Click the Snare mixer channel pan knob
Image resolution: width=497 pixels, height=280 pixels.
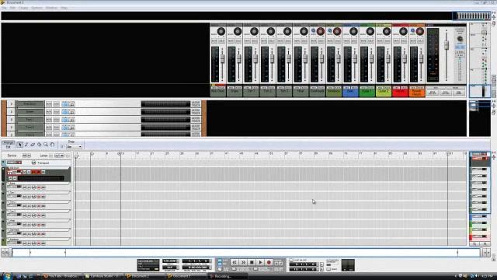pyautogui.click(x=238, y=31)
